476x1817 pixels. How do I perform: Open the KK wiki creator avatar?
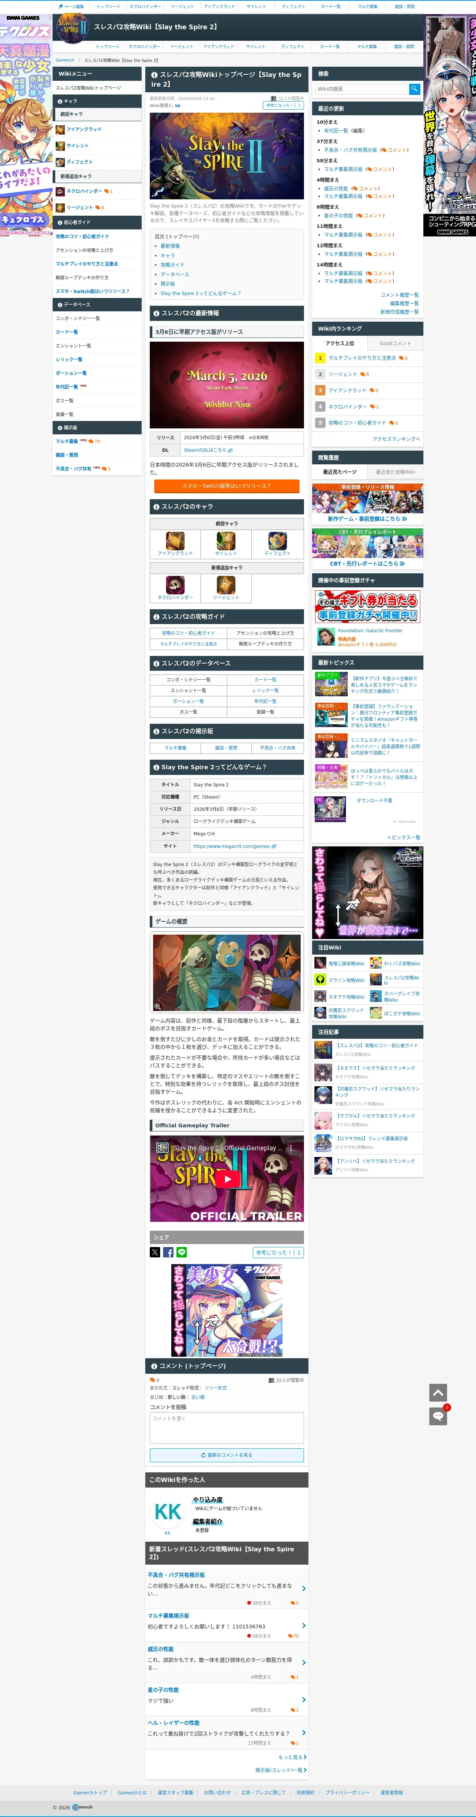[x=167, y=1512]
